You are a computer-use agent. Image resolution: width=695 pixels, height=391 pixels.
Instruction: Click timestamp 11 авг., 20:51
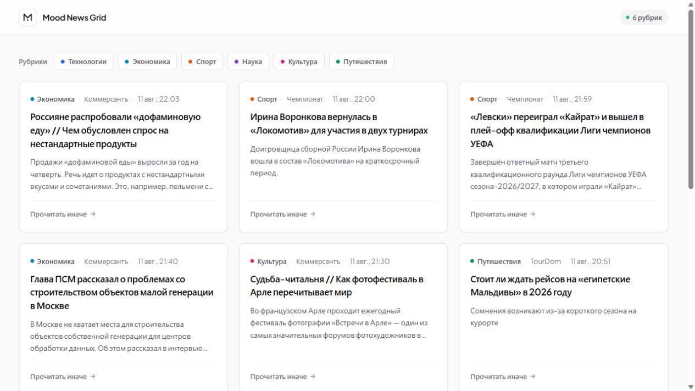coord(591,261)
